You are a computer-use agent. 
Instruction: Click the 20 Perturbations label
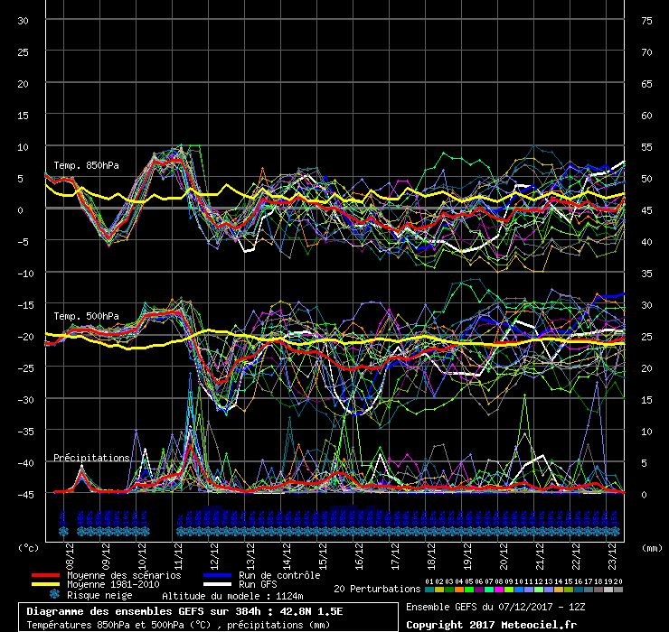coord(377,589)
